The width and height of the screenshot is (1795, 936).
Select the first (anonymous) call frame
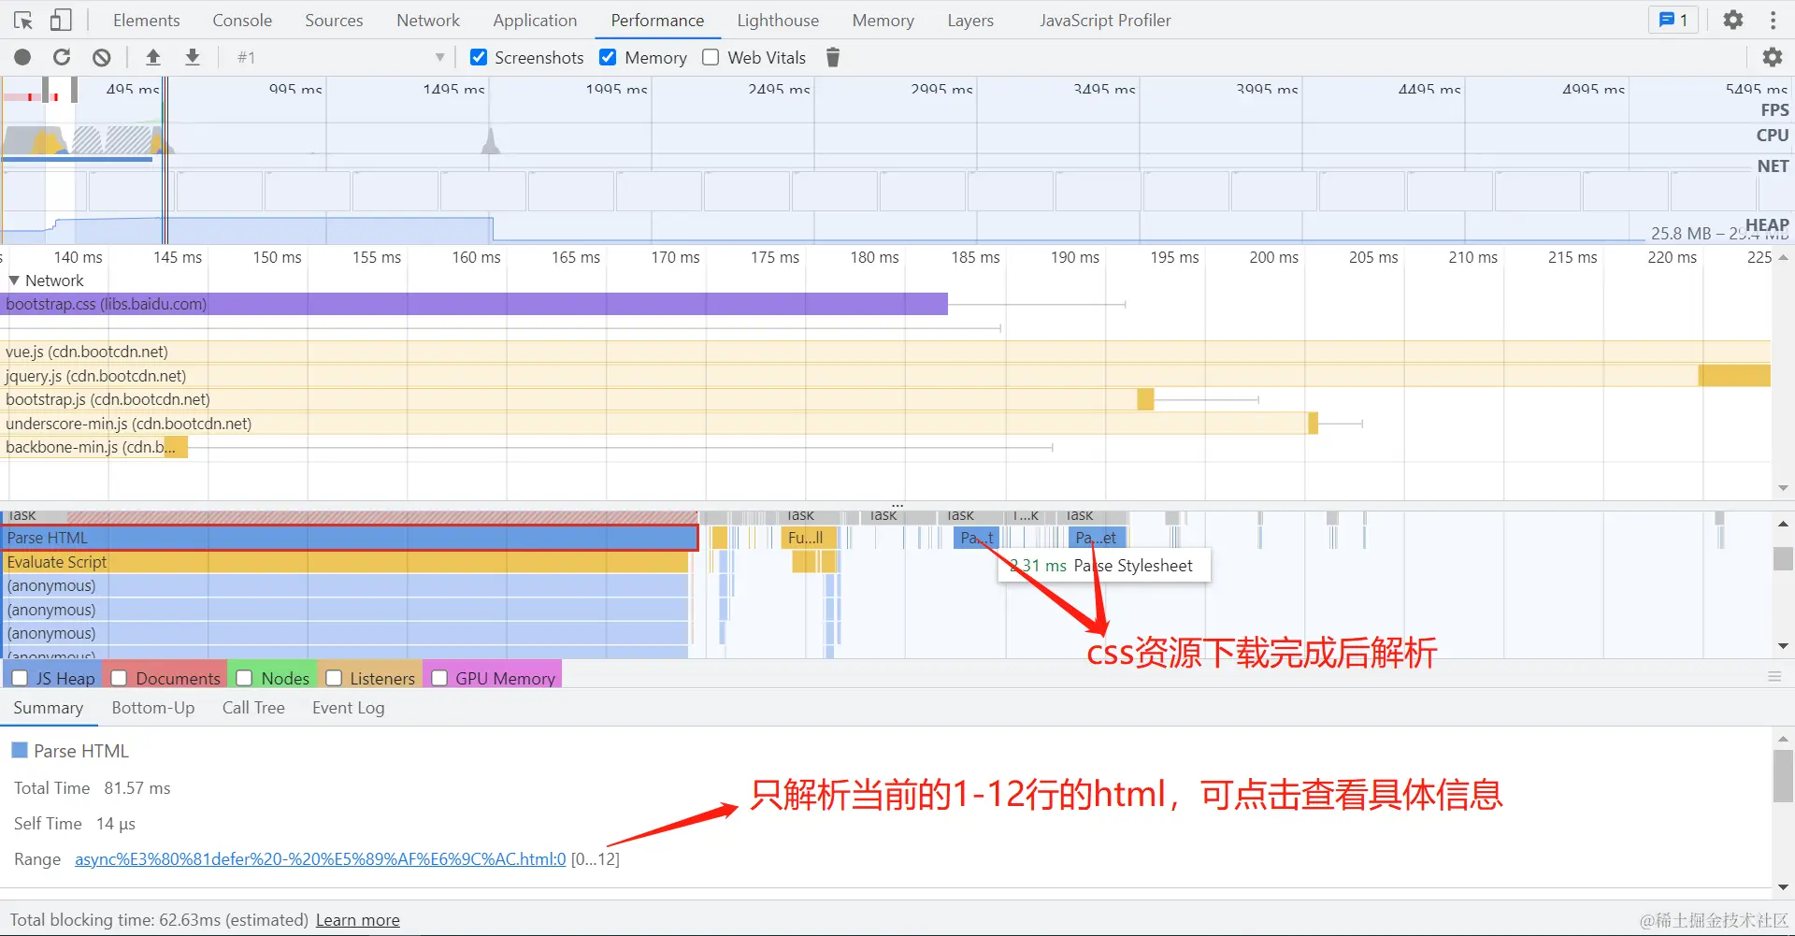345,586
